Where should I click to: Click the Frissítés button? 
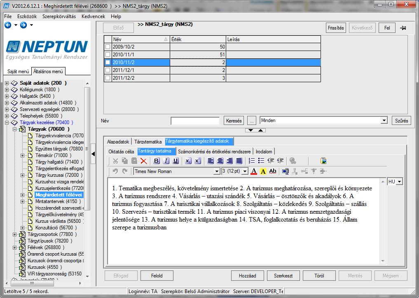pyautogui.click(x=336, y=28)
